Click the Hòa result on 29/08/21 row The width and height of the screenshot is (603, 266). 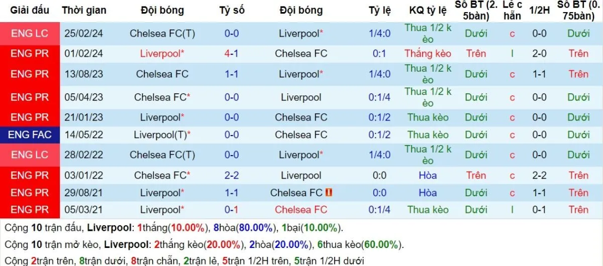tap(428, 192)
